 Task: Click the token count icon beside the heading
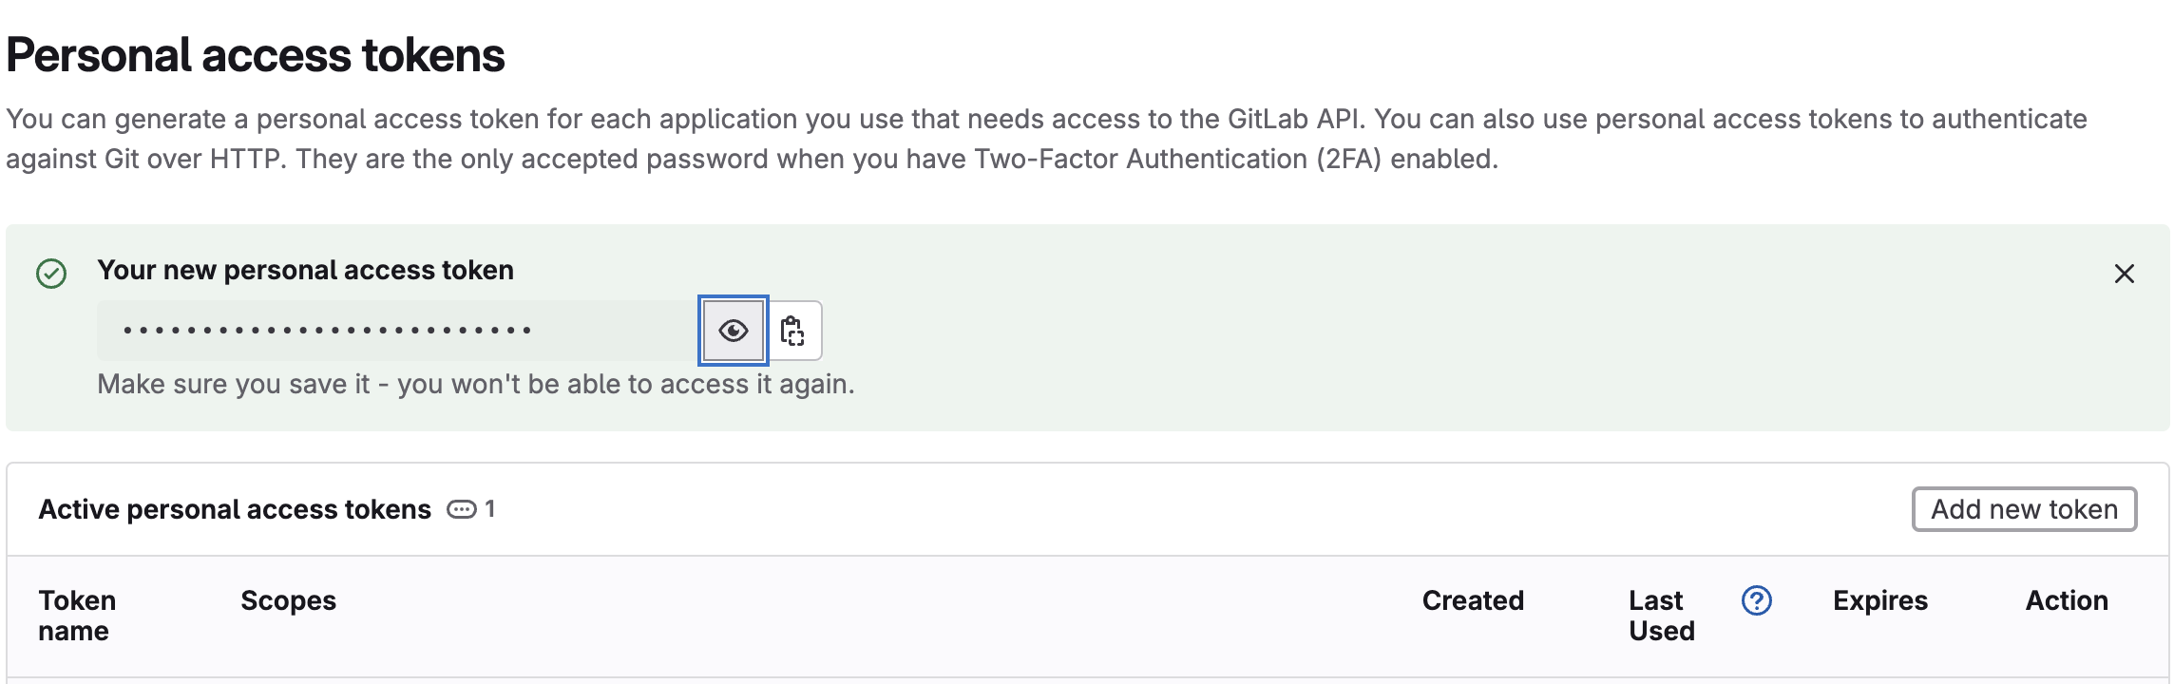(x=462, y=509)
